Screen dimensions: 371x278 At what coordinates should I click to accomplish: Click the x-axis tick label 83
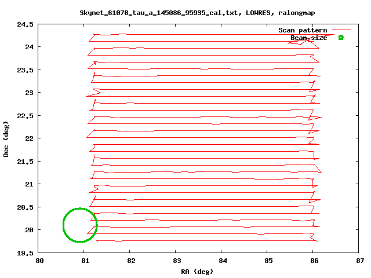[x=176, y=261]
